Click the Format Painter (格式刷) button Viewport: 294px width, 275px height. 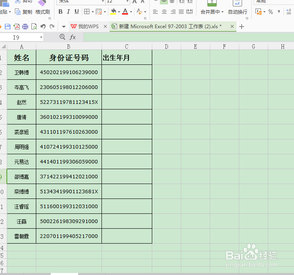(x=43, y=12)
